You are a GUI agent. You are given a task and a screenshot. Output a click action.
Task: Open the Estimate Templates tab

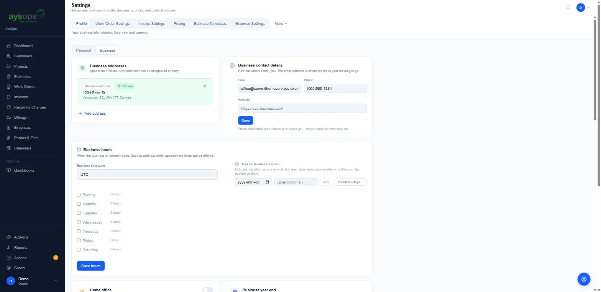tap(210, 24)
